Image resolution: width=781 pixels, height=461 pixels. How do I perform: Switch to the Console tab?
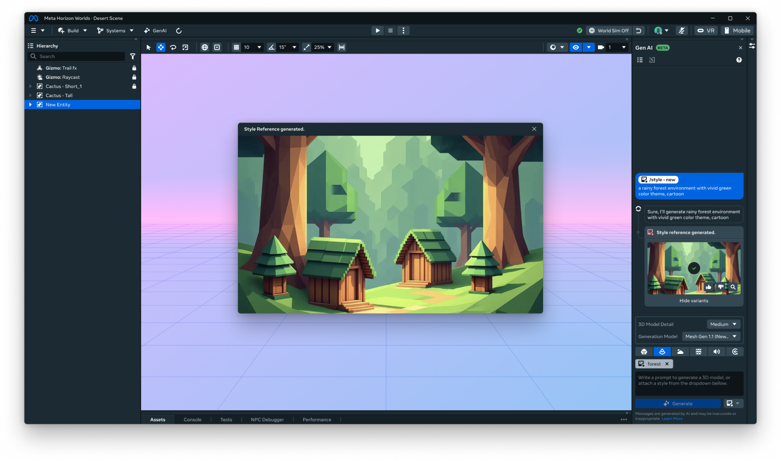click(192, 420)
